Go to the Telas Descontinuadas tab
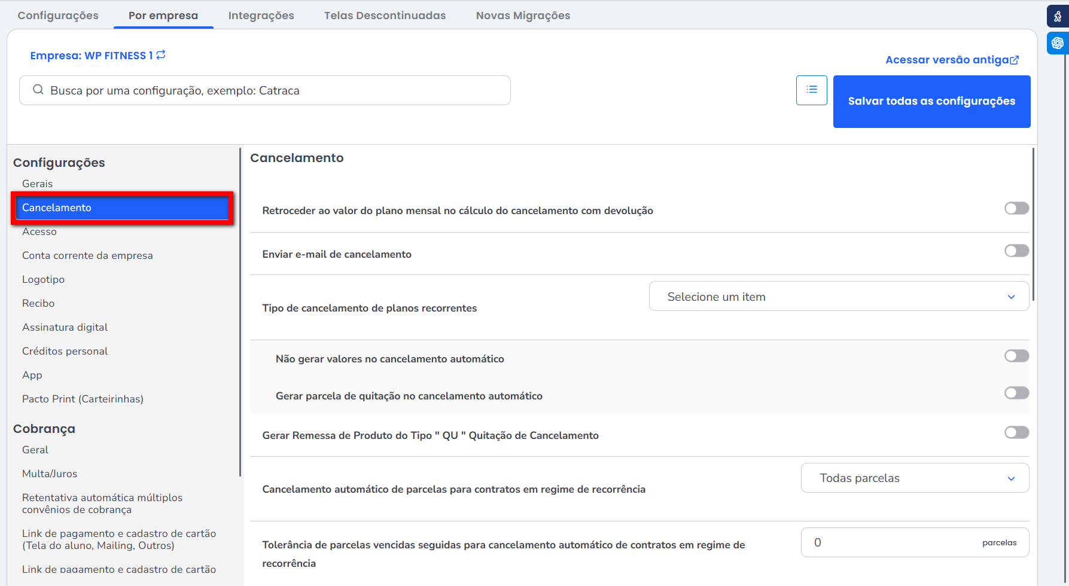 pyautogui.click(x=385, y=16)
